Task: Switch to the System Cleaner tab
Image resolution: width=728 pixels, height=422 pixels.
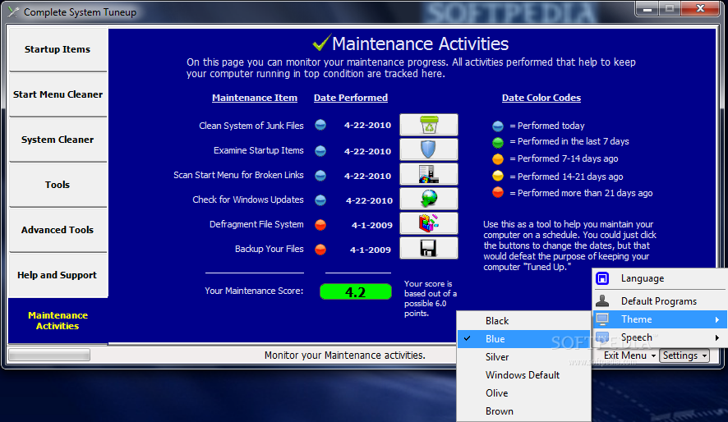Action: coord(58,140)
